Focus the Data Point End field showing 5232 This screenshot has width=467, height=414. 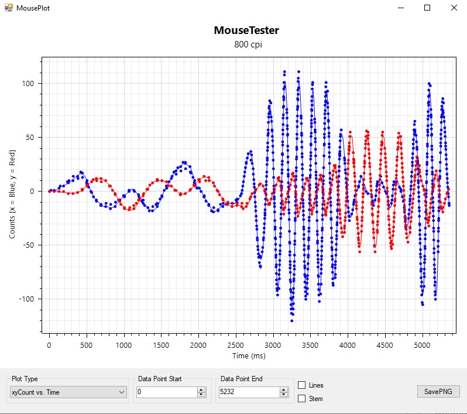point(249,392)
